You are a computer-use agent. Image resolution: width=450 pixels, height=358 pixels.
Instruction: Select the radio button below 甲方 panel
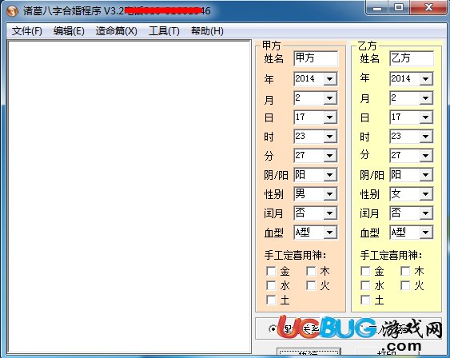(273, 329)
